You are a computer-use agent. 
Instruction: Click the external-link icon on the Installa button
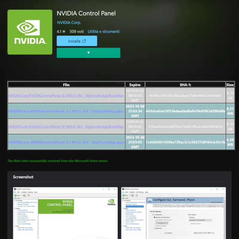coord(84,41)
